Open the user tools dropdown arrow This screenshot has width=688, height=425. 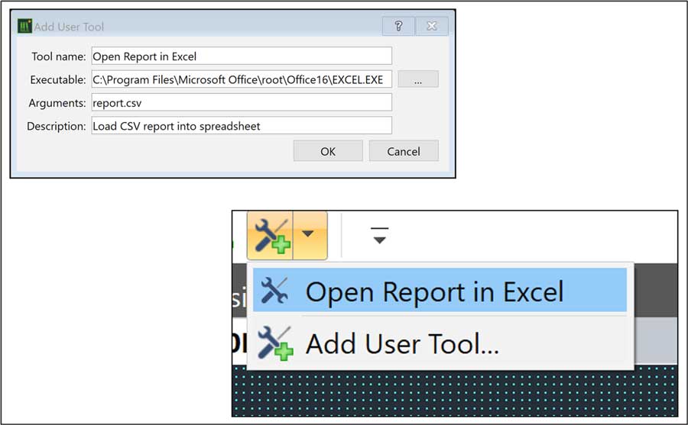pos(310,236)
